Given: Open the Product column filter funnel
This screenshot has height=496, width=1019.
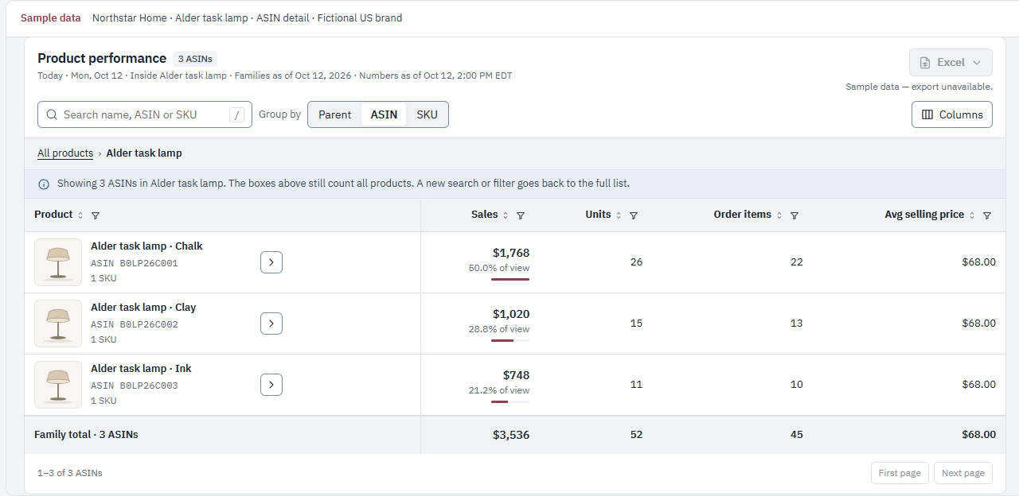Looking at the screenshot, I should (96, 215).
